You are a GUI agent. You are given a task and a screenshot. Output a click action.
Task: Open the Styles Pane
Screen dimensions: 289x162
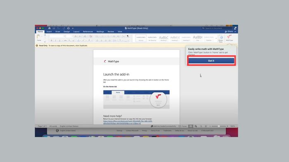(x=220, y=39)
